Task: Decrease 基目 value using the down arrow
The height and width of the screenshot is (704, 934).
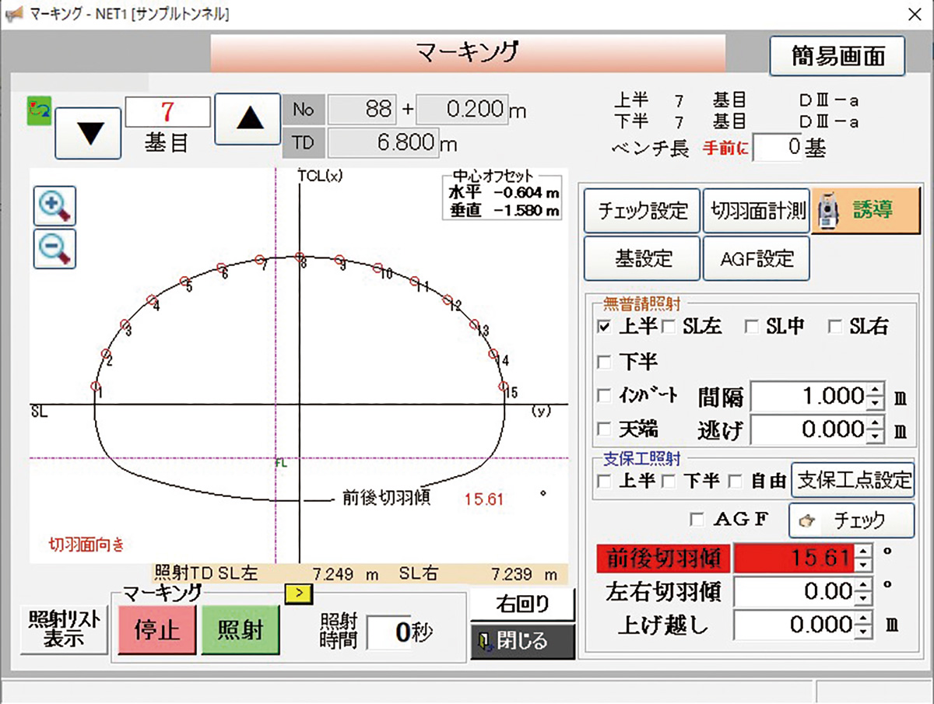Action: click(87, 131)
